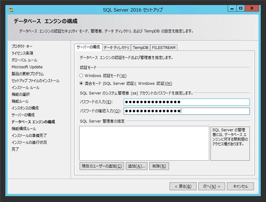Click インストール ルール step in sidebar
Image resolution: width=266 pixels, height=202 pixels.
25,88
